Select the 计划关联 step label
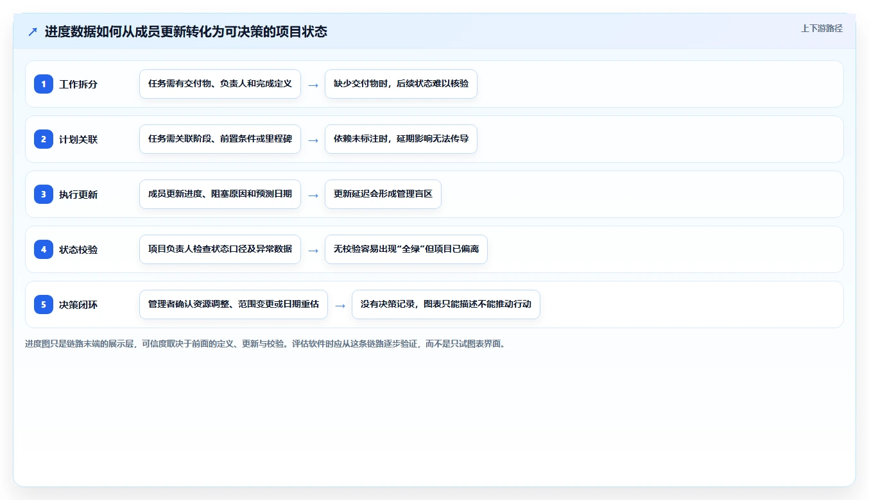 [78, 139]
